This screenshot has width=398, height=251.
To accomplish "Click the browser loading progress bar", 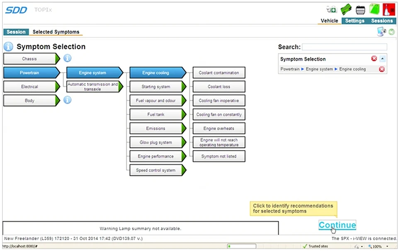I will 242,246.
